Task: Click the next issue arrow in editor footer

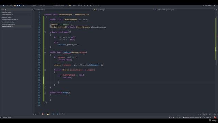Action: click(57, 114)
